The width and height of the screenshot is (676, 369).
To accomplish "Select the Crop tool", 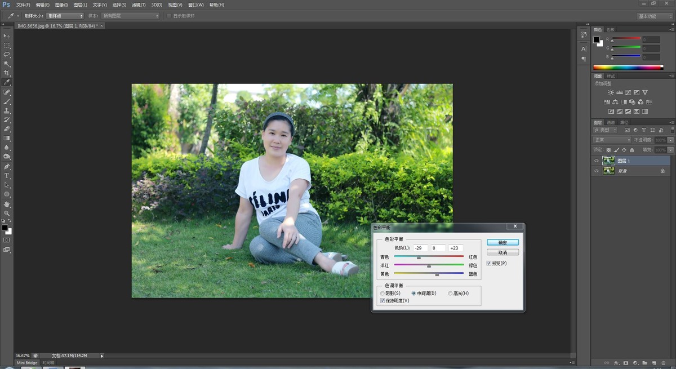I will (x=7, y=73).
